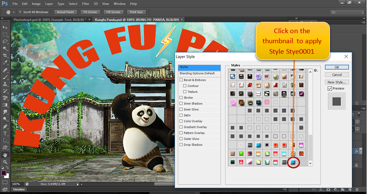Select the Eraser tool
Viewport: 367px width, 194px height.
pyautogui.click(x=5, y=98)
